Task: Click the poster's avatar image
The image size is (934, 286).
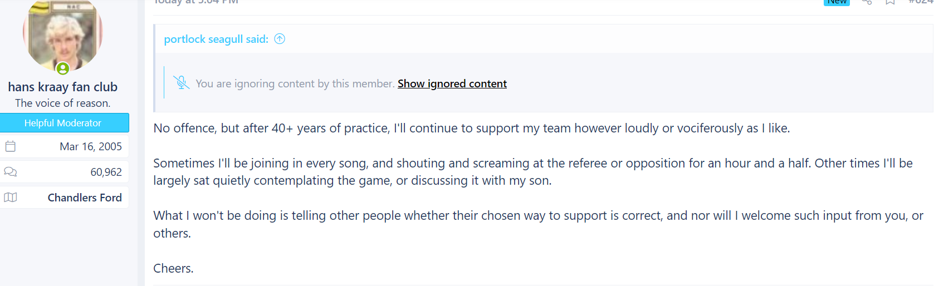Action: 63,34
